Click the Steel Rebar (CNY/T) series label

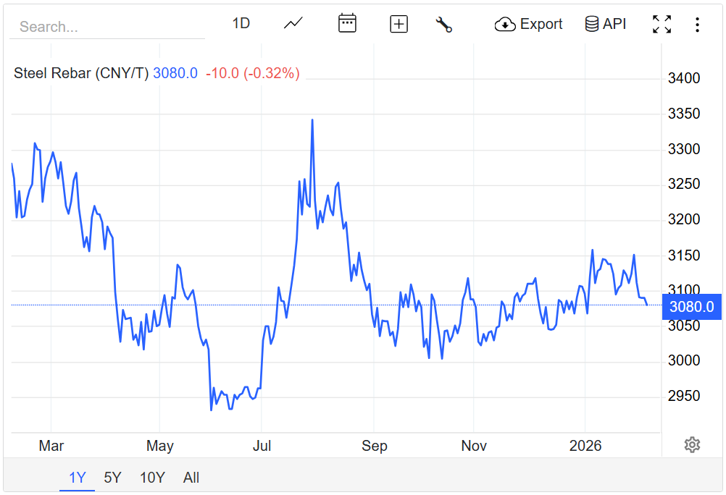point(81,73)
